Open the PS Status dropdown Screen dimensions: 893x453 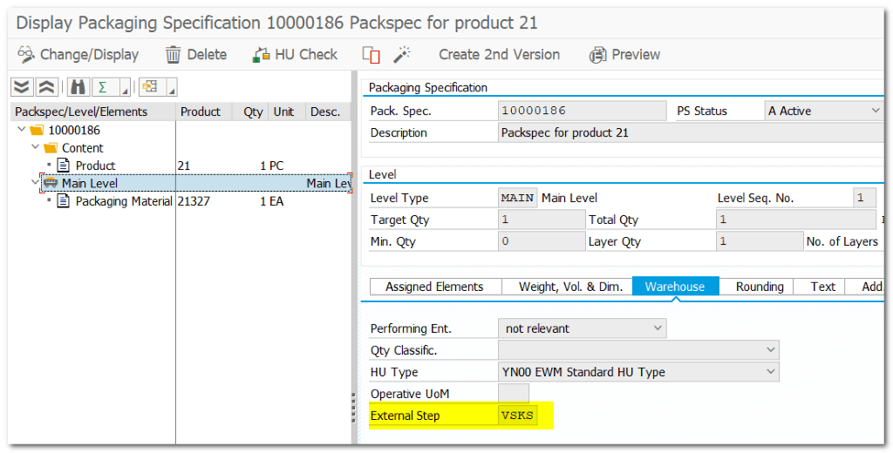pos(875,111)
